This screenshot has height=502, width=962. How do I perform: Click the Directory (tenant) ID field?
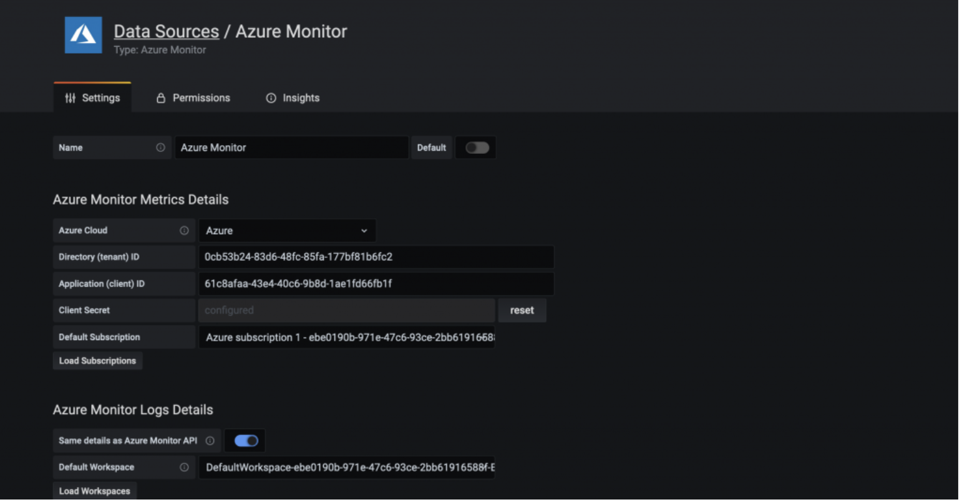click(x=376, y=257)
